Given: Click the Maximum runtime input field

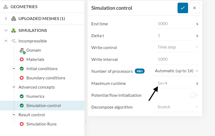Looking at the screenshot, I should [174, 83].
